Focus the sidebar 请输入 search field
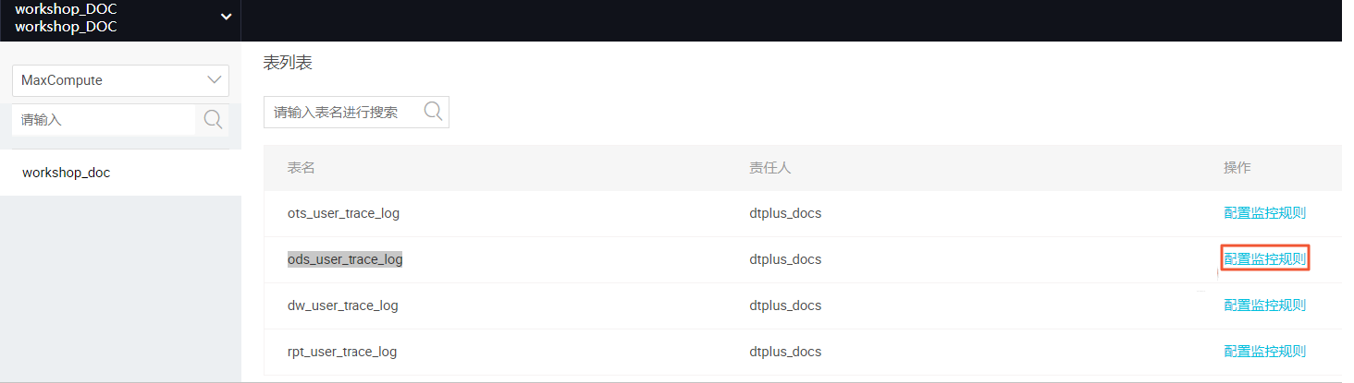Screen dimensions: 1354x383 [x=104, y=120]
